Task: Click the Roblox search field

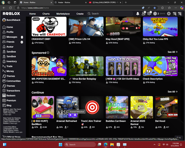Action: click(110, 14)
